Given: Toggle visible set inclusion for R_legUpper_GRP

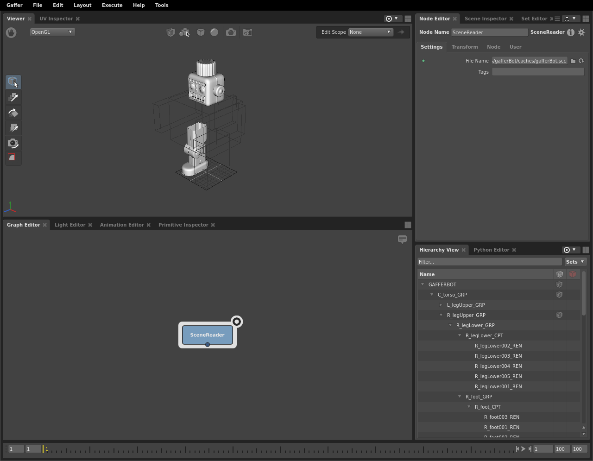Looking at the screenshot, I should (559, 315).
